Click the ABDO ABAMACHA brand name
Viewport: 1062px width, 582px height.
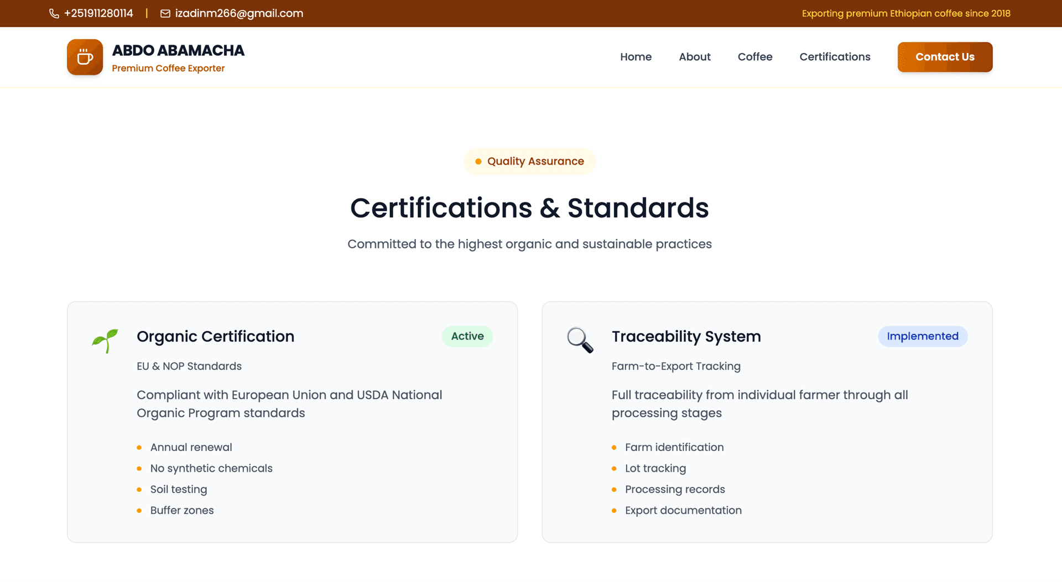click(178, 50)
